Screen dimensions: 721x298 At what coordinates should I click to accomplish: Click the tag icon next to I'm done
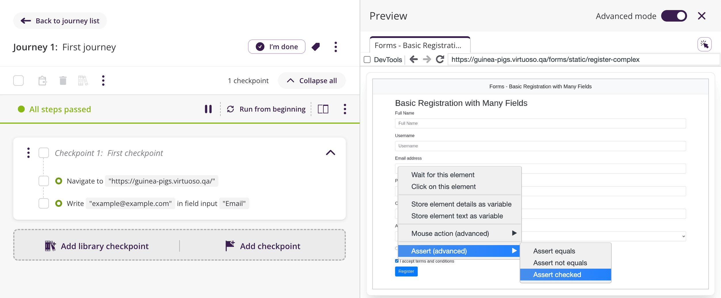tap(316, 47)
